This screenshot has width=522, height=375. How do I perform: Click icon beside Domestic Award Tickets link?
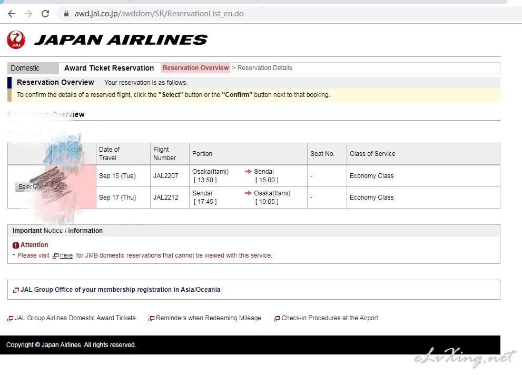pos(11,319)
